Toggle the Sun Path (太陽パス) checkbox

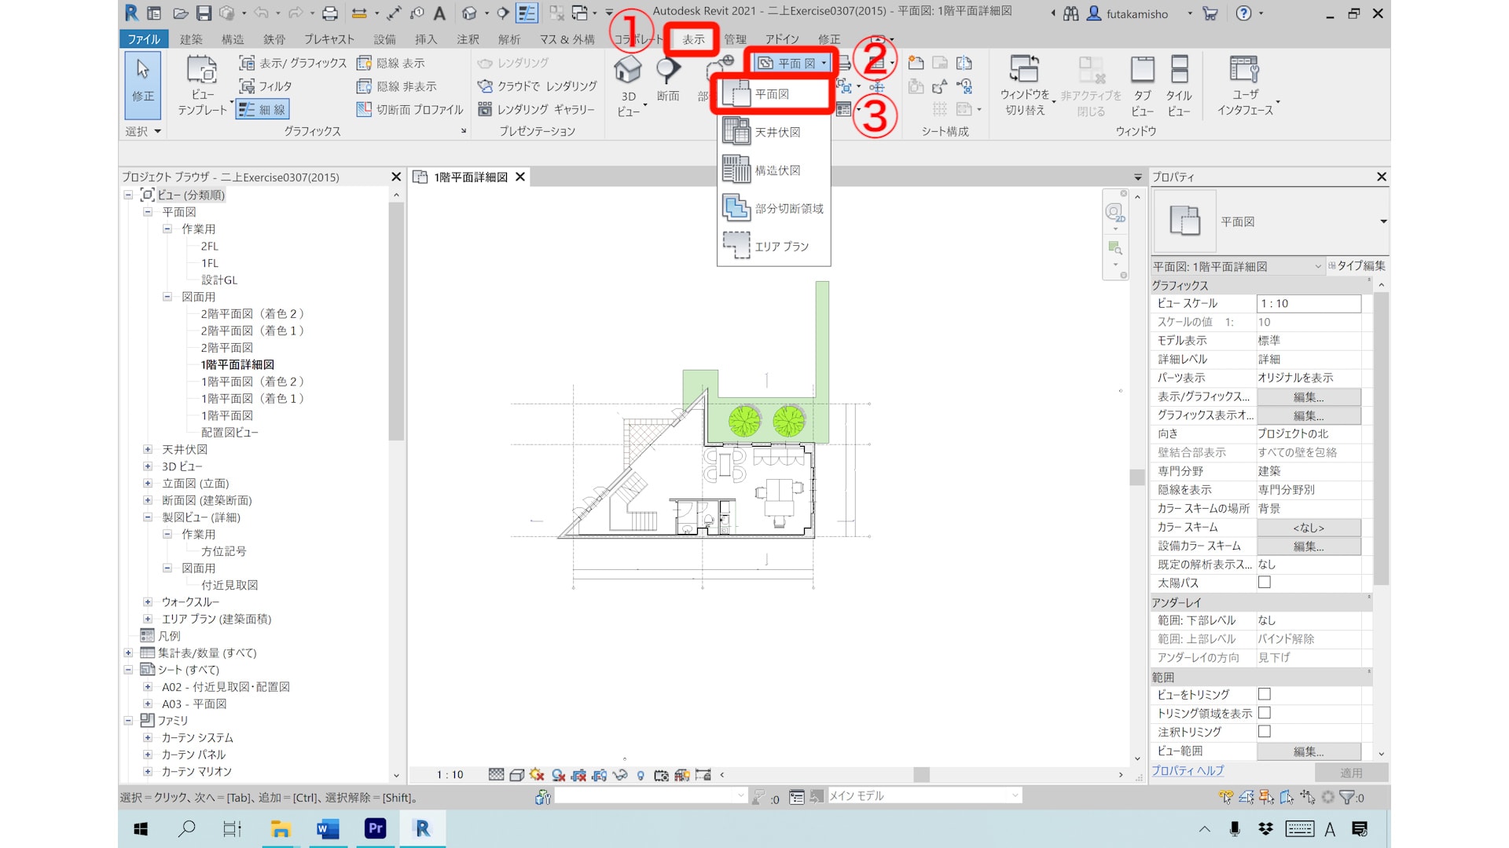(1264, 583)
